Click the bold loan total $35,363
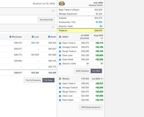Screen dimensions: 144x117 pos(35,73)
